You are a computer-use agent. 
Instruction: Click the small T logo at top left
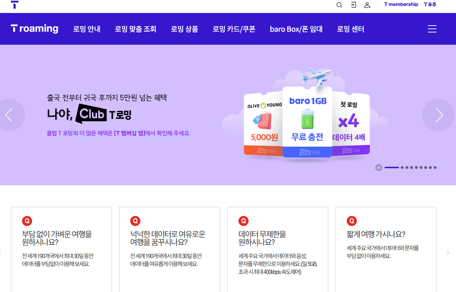[x=14, y=5]
